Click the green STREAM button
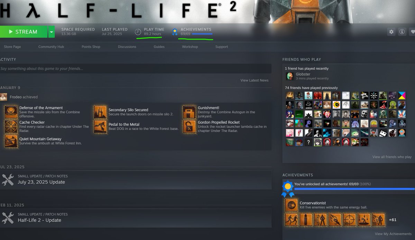This screenshot has width=415, height=240. pyautogui.click(x=24, y=32)
